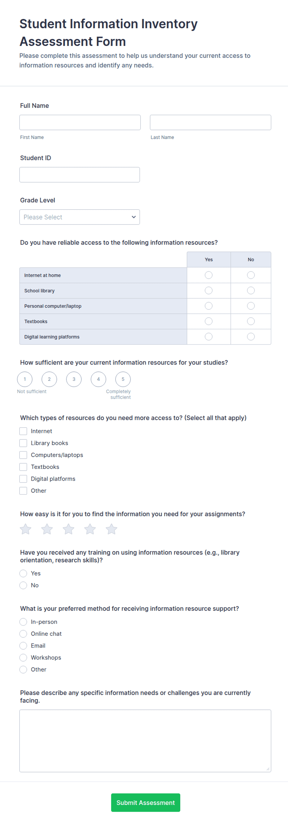The image size is (288, 827).
Task: Pick sufficiency rating 5 Completely sufficient
Action: 123,379
